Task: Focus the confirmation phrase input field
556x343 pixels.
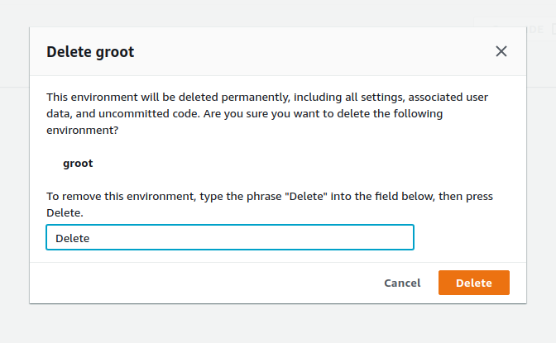Action: [x=230, y=238]
